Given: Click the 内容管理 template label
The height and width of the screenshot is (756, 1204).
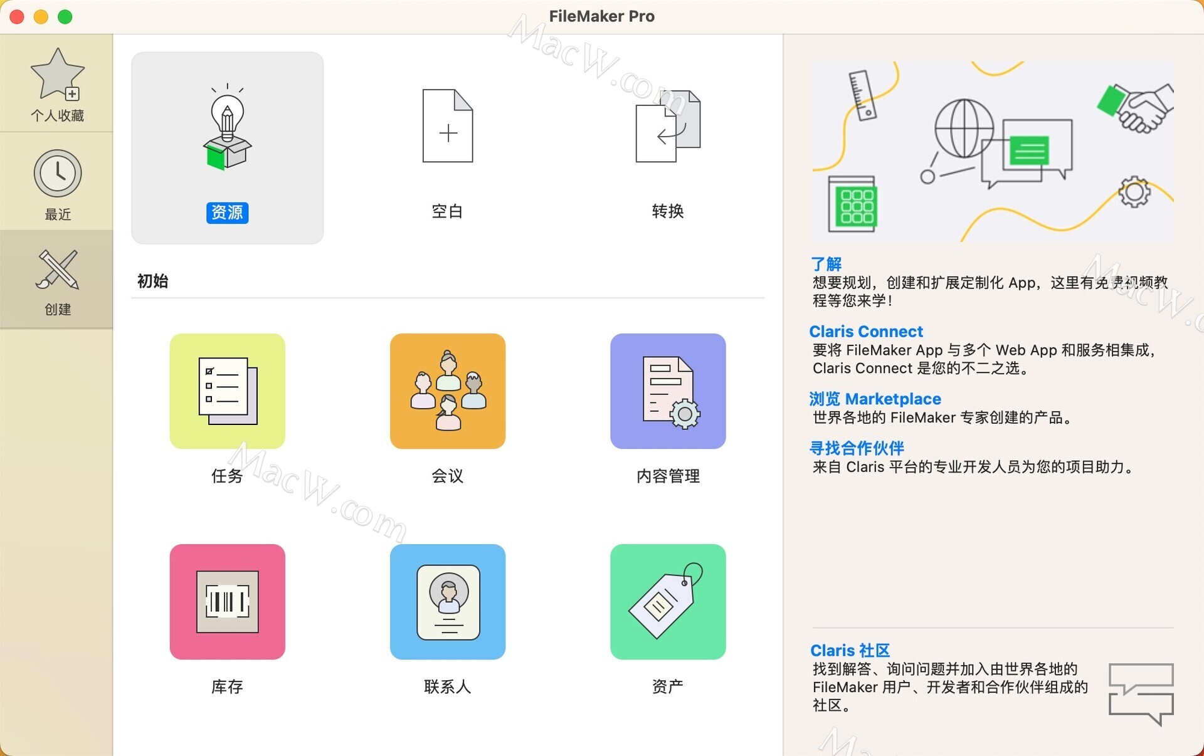Looking at the screenshot, I should pos(668,476).
